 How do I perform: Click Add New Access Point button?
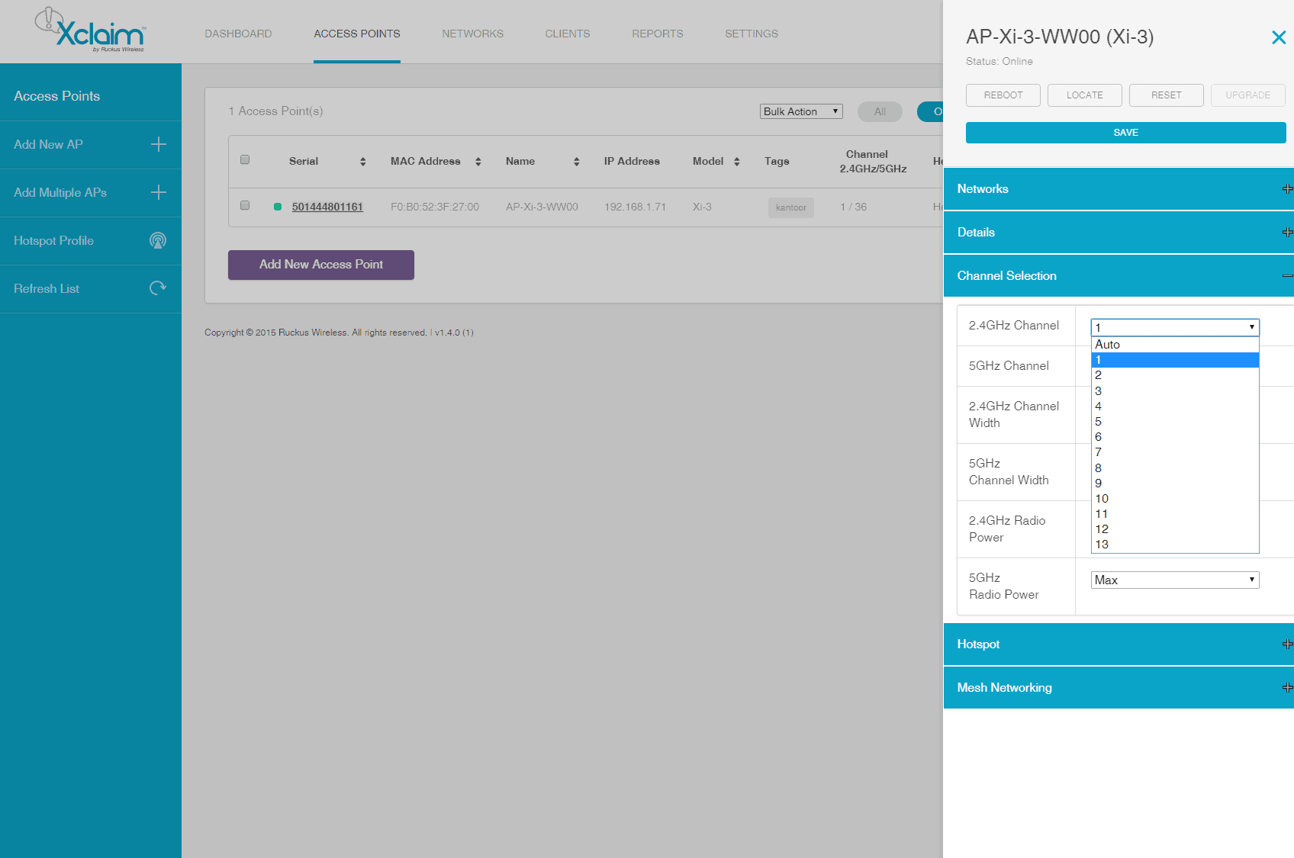[x=321, y=265]
